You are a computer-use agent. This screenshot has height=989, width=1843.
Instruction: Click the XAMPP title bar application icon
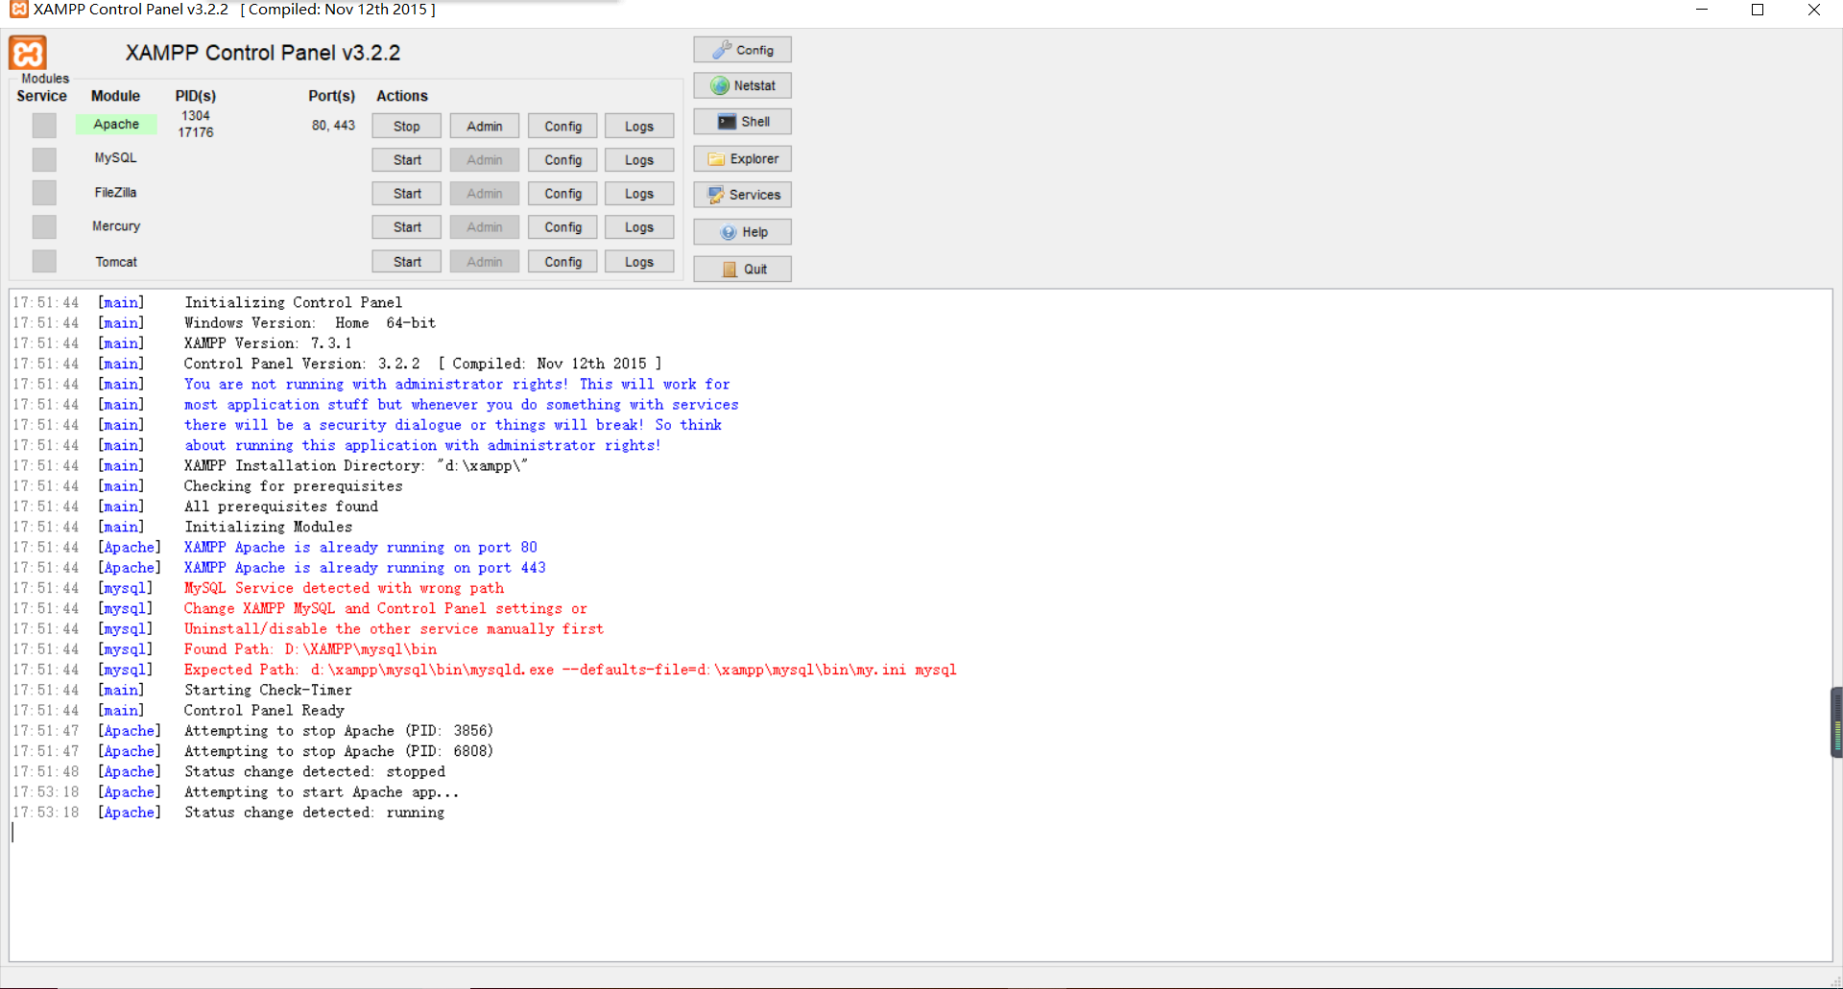coord(18,10)
